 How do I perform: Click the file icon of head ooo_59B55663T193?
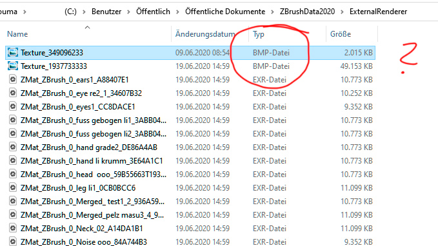point(13,175)
